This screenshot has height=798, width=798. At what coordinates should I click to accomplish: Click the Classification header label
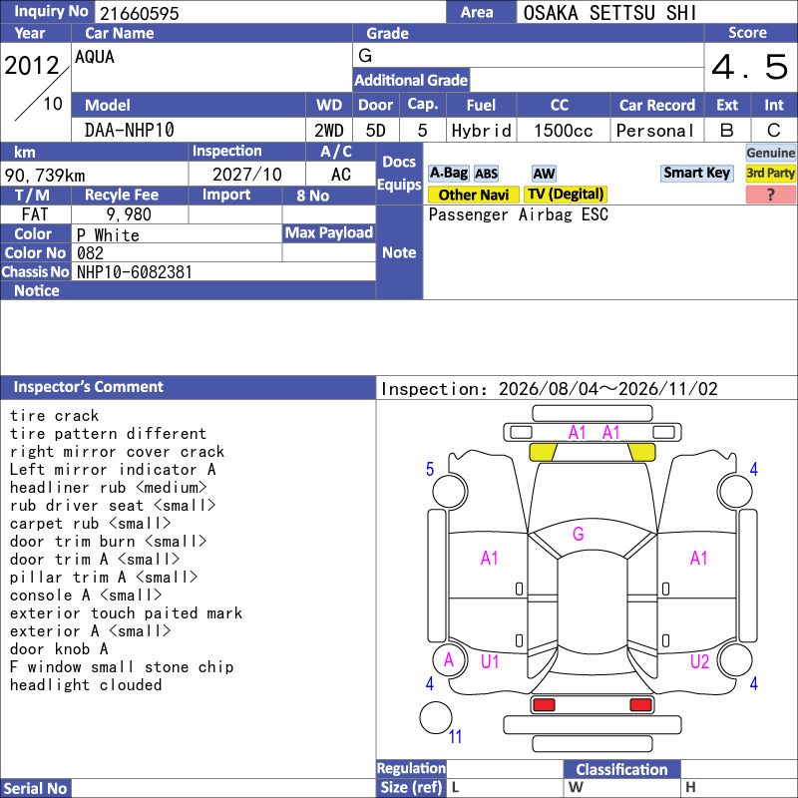point(621,769)
